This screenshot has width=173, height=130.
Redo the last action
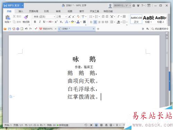coord(30,29)
